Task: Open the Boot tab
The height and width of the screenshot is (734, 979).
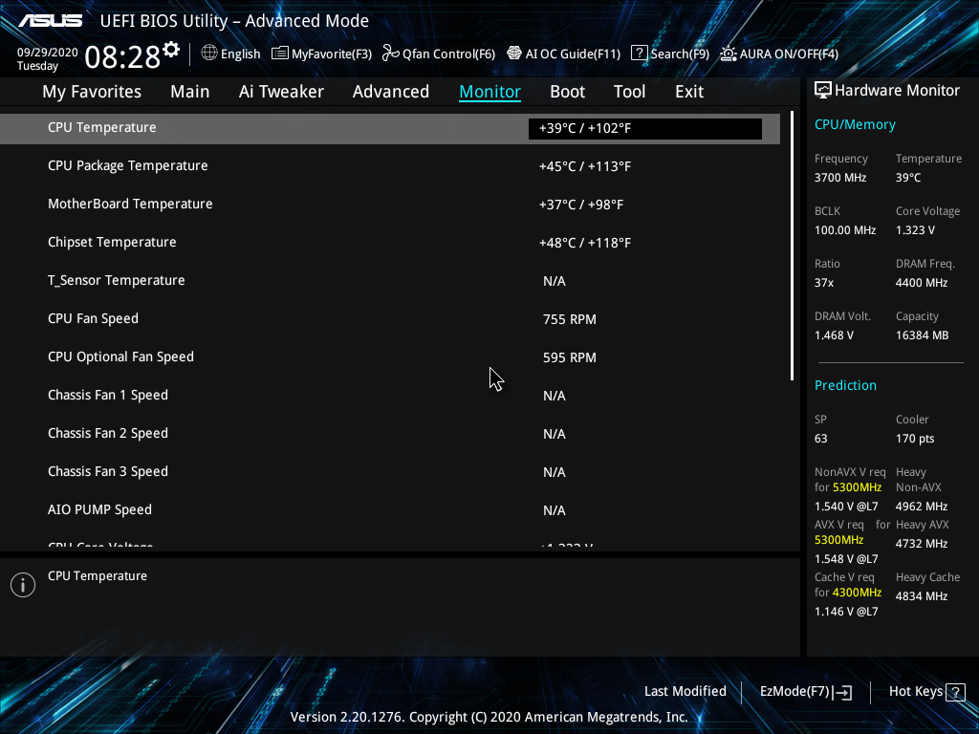Action: (x=568, y=92)
